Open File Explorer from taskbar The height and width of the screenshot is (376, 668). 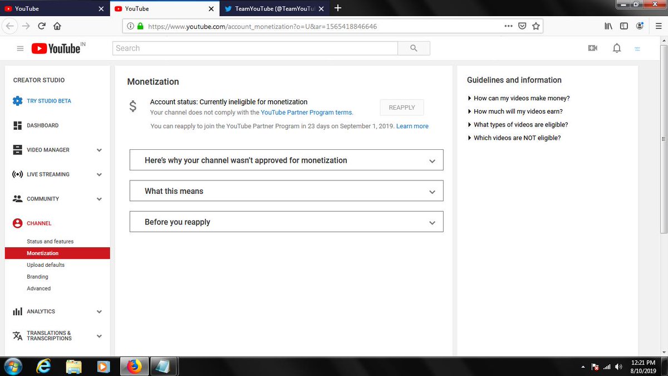[x=74, y=367]
